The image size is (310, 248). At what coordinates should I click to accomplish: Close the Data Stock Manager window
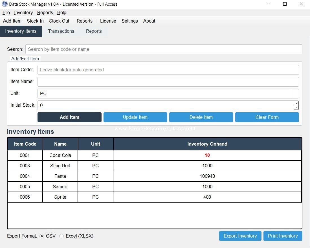click(x=302, y=4)
